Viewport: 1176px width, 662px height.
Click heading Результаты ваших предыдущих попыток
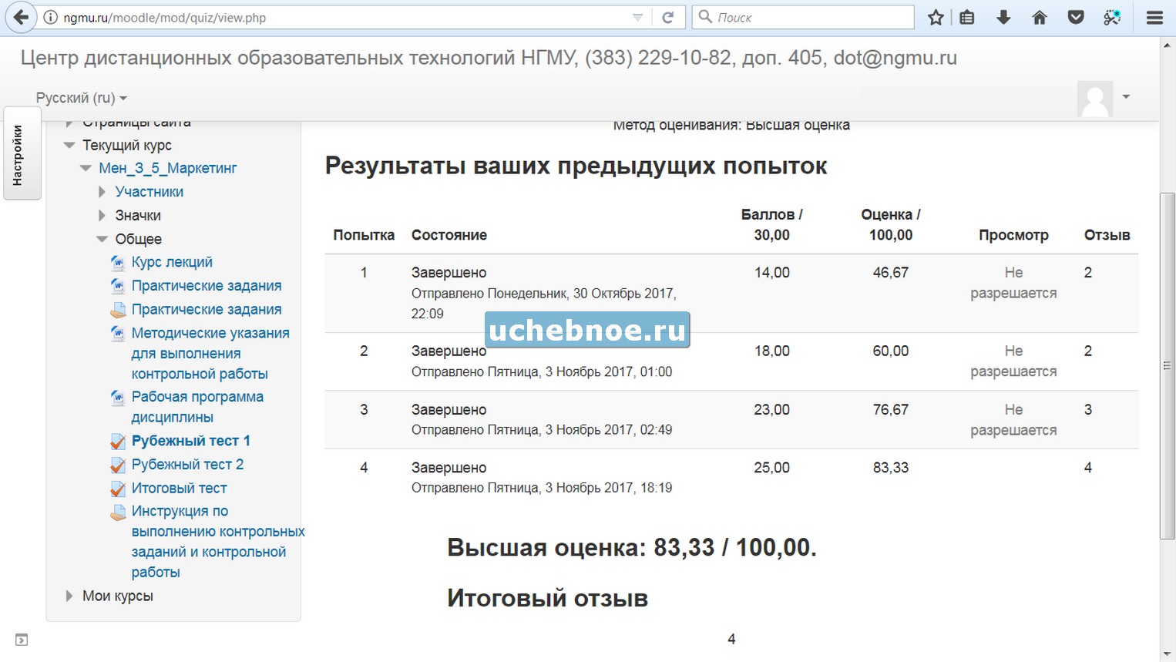(576, 166)
